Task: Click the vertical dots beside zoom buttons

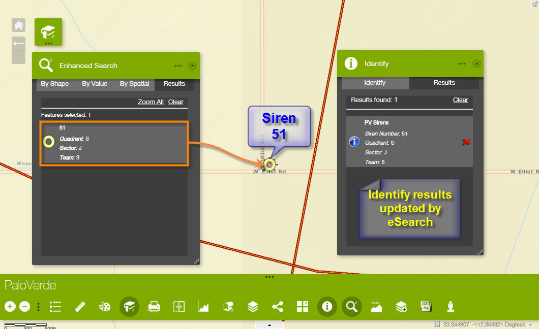Action: (x=38, y=306)
